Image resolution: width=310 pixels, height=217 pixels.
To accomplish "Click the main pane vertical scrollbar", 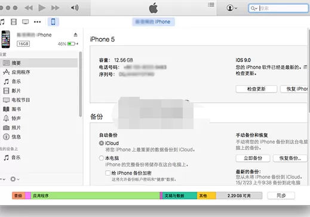I will click(x=309, y=71).
